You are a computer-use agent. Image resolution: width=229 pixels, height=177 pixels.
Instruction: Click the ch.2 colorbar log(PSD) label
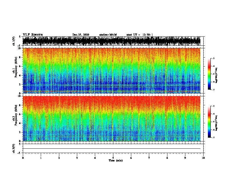point(217,123)
